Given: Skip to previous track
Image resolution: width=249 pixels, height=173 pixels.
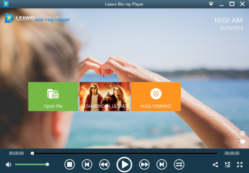Looking at the screenshot, I should [87, 164].
